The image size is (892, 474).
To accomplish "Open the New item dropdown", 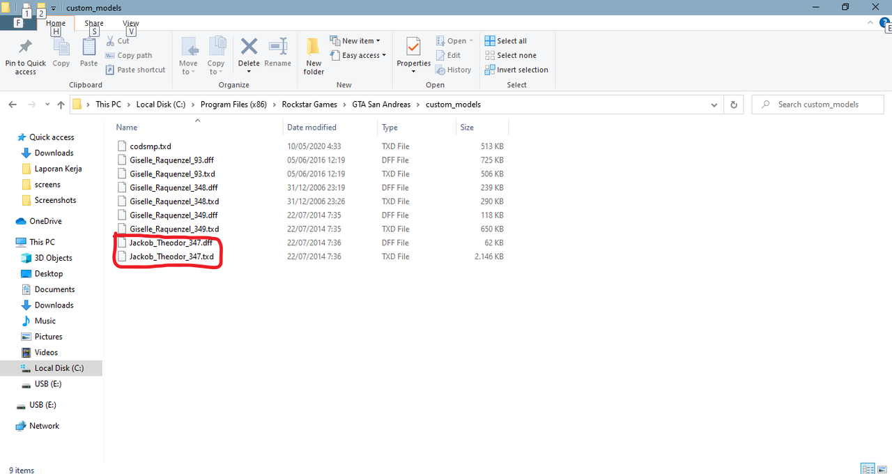I will (355, 41).
